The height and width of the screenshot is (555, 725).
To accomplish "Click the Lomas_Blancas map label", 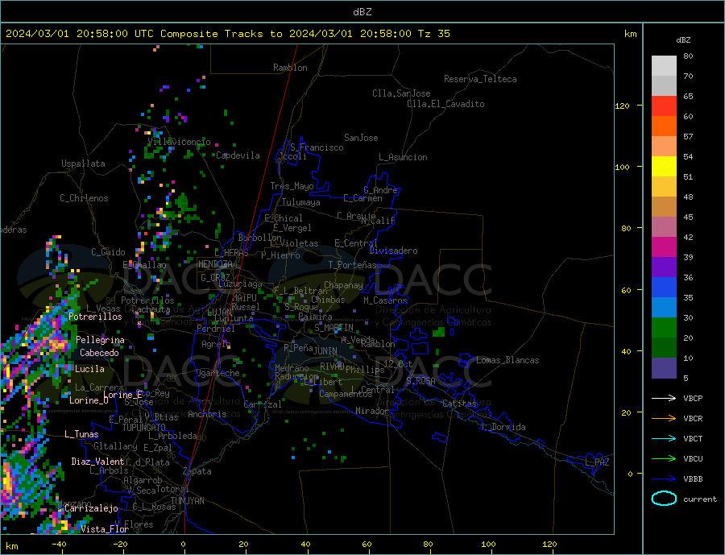I will (507, 360).
